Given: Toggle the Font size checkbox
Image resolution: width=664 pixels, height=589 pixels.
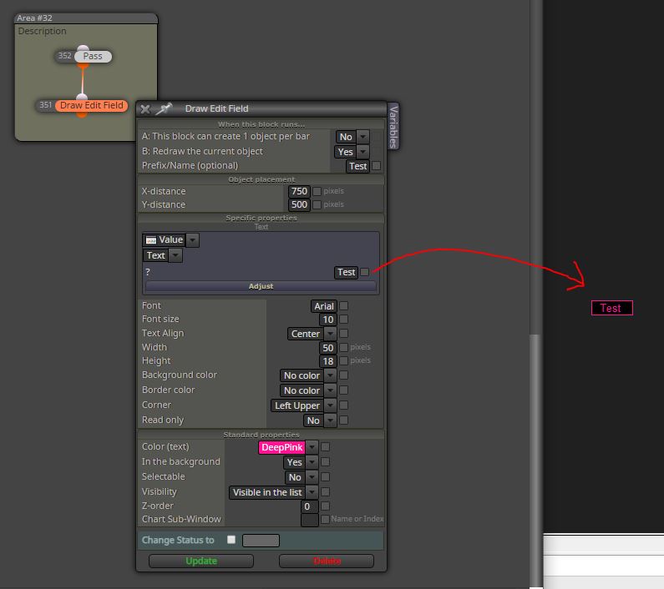Looking at the screenshot, I should [344, 319].
